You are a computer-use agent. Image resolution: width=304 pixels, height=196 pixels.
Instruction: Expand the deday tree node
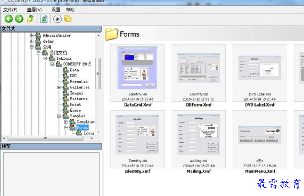(x=32, y=41)
